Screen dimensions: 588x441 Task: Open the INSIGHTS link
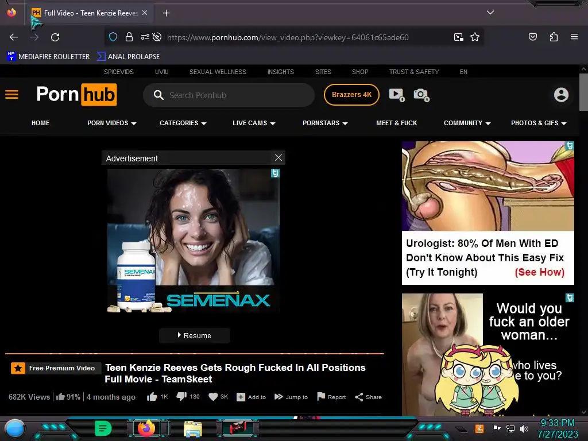(280, 72)
